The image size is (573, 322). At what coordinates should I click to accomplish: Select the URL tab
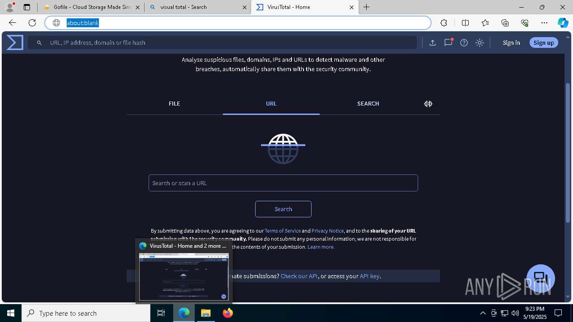(x=271, y=103)
